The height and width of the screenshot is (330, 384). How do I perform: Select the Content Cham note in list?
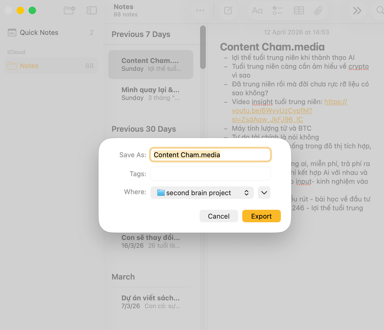click(x=151, y=65)
